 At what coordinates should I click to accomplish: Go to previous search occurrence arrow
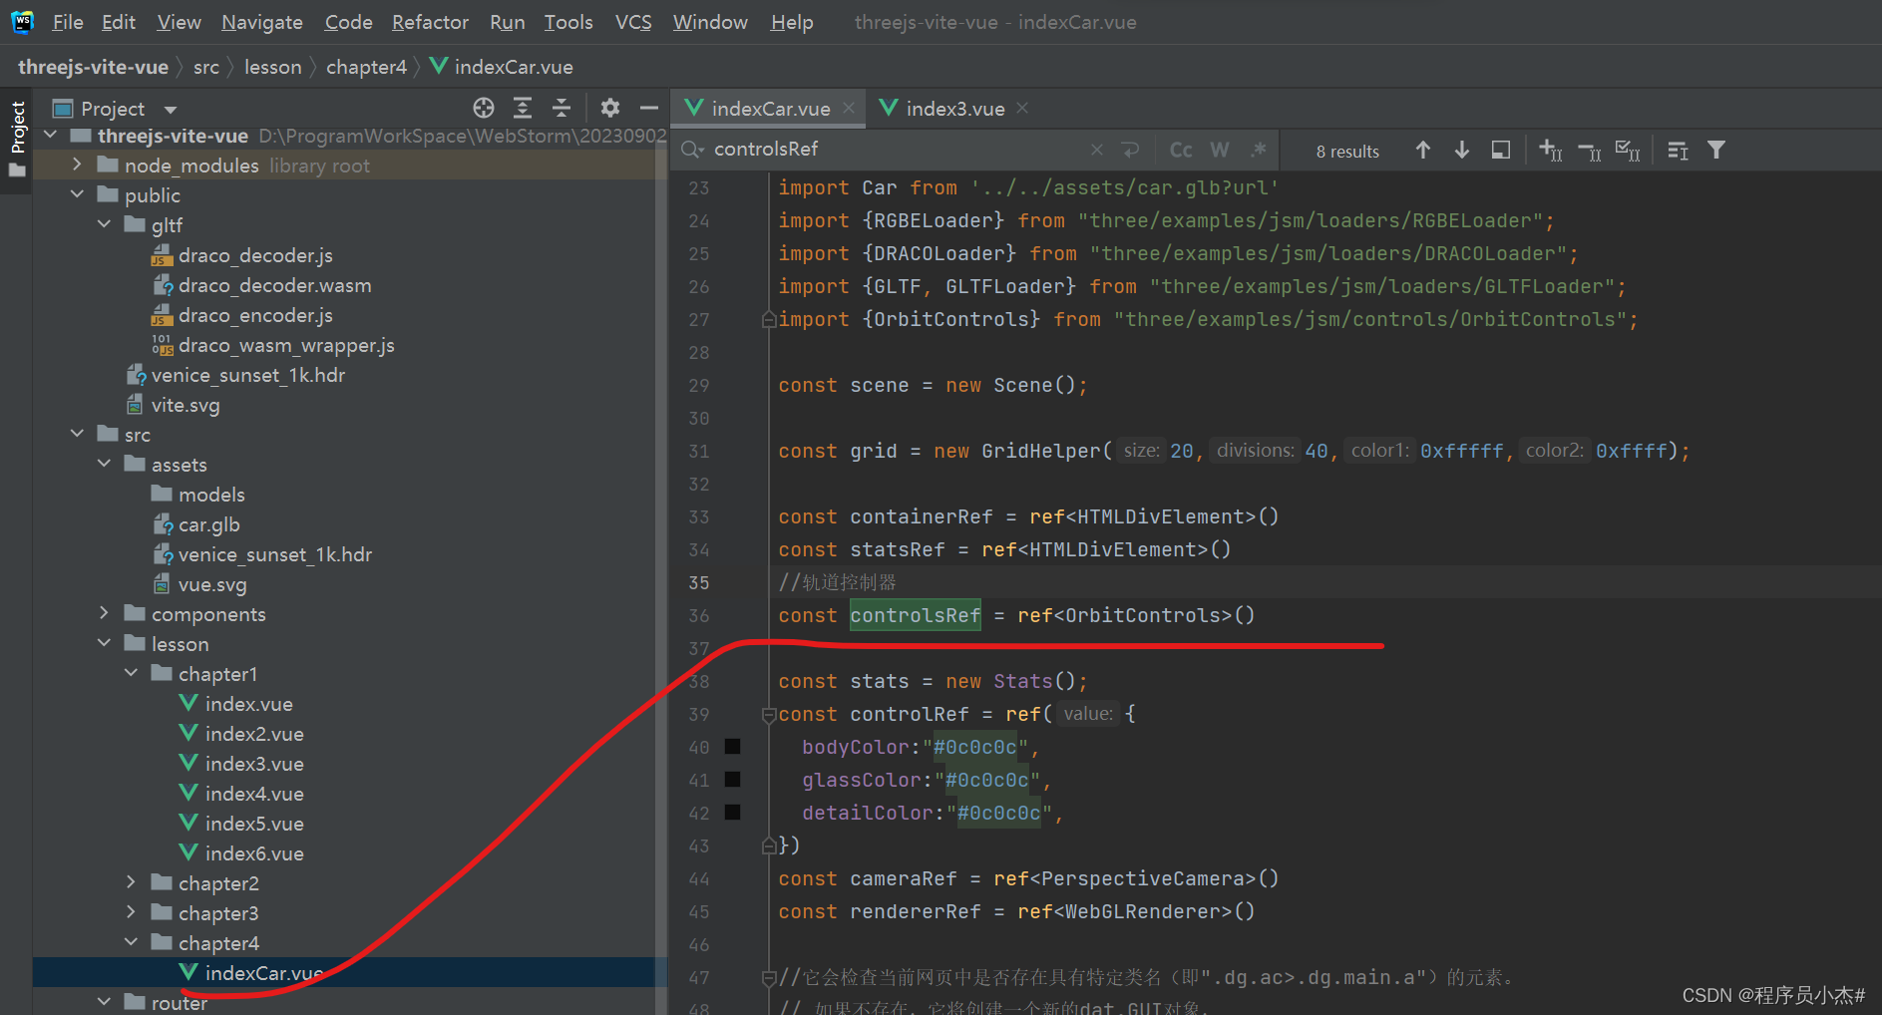pos(1423,150)
